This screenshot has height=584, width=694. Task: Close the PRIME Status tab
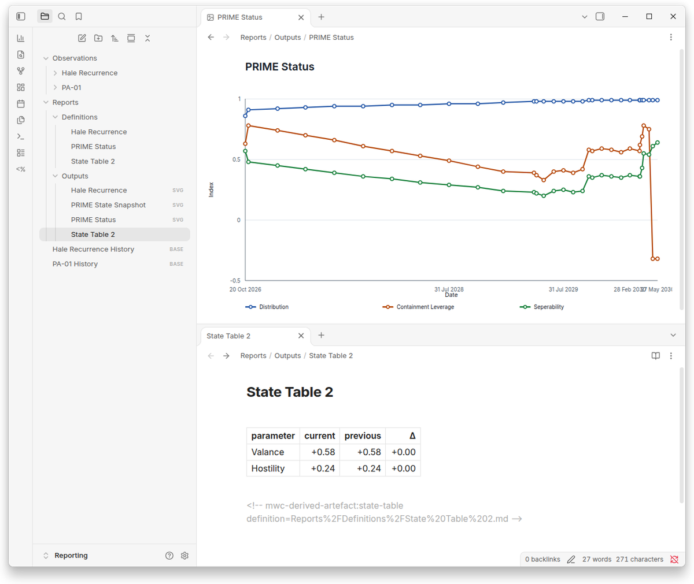pyautogui.click(x=301, y=17)
